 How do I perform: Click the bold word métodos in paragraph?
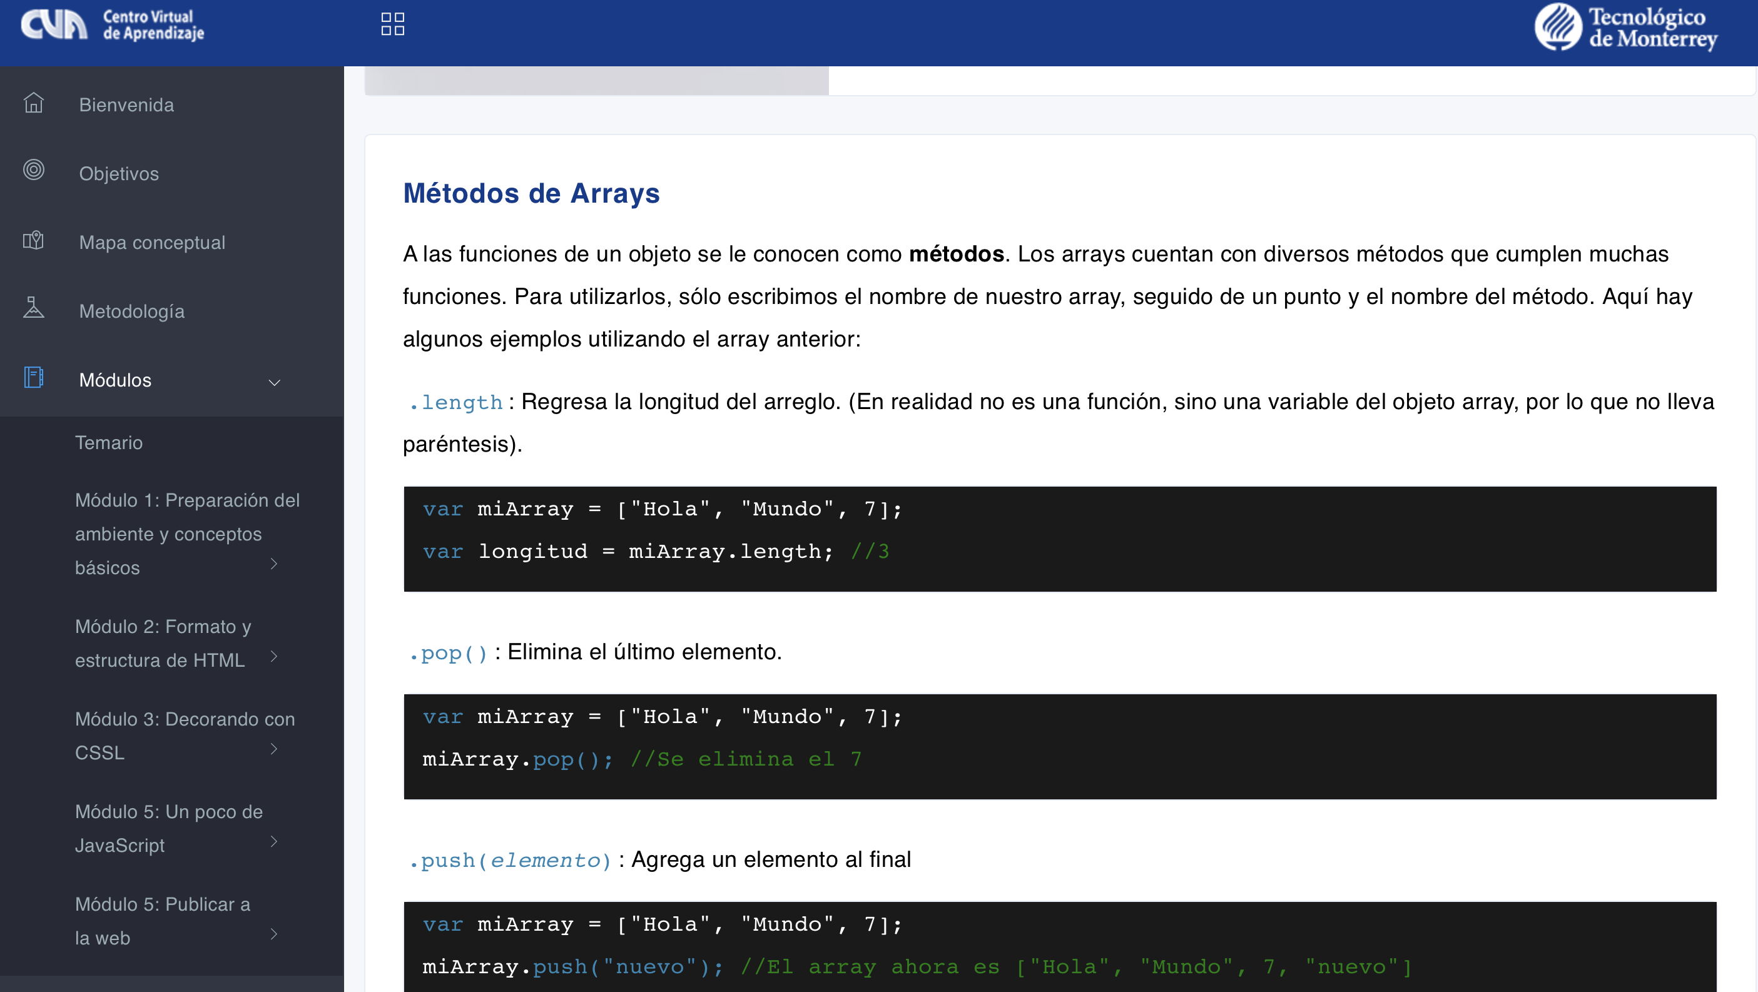click(956, 255)
